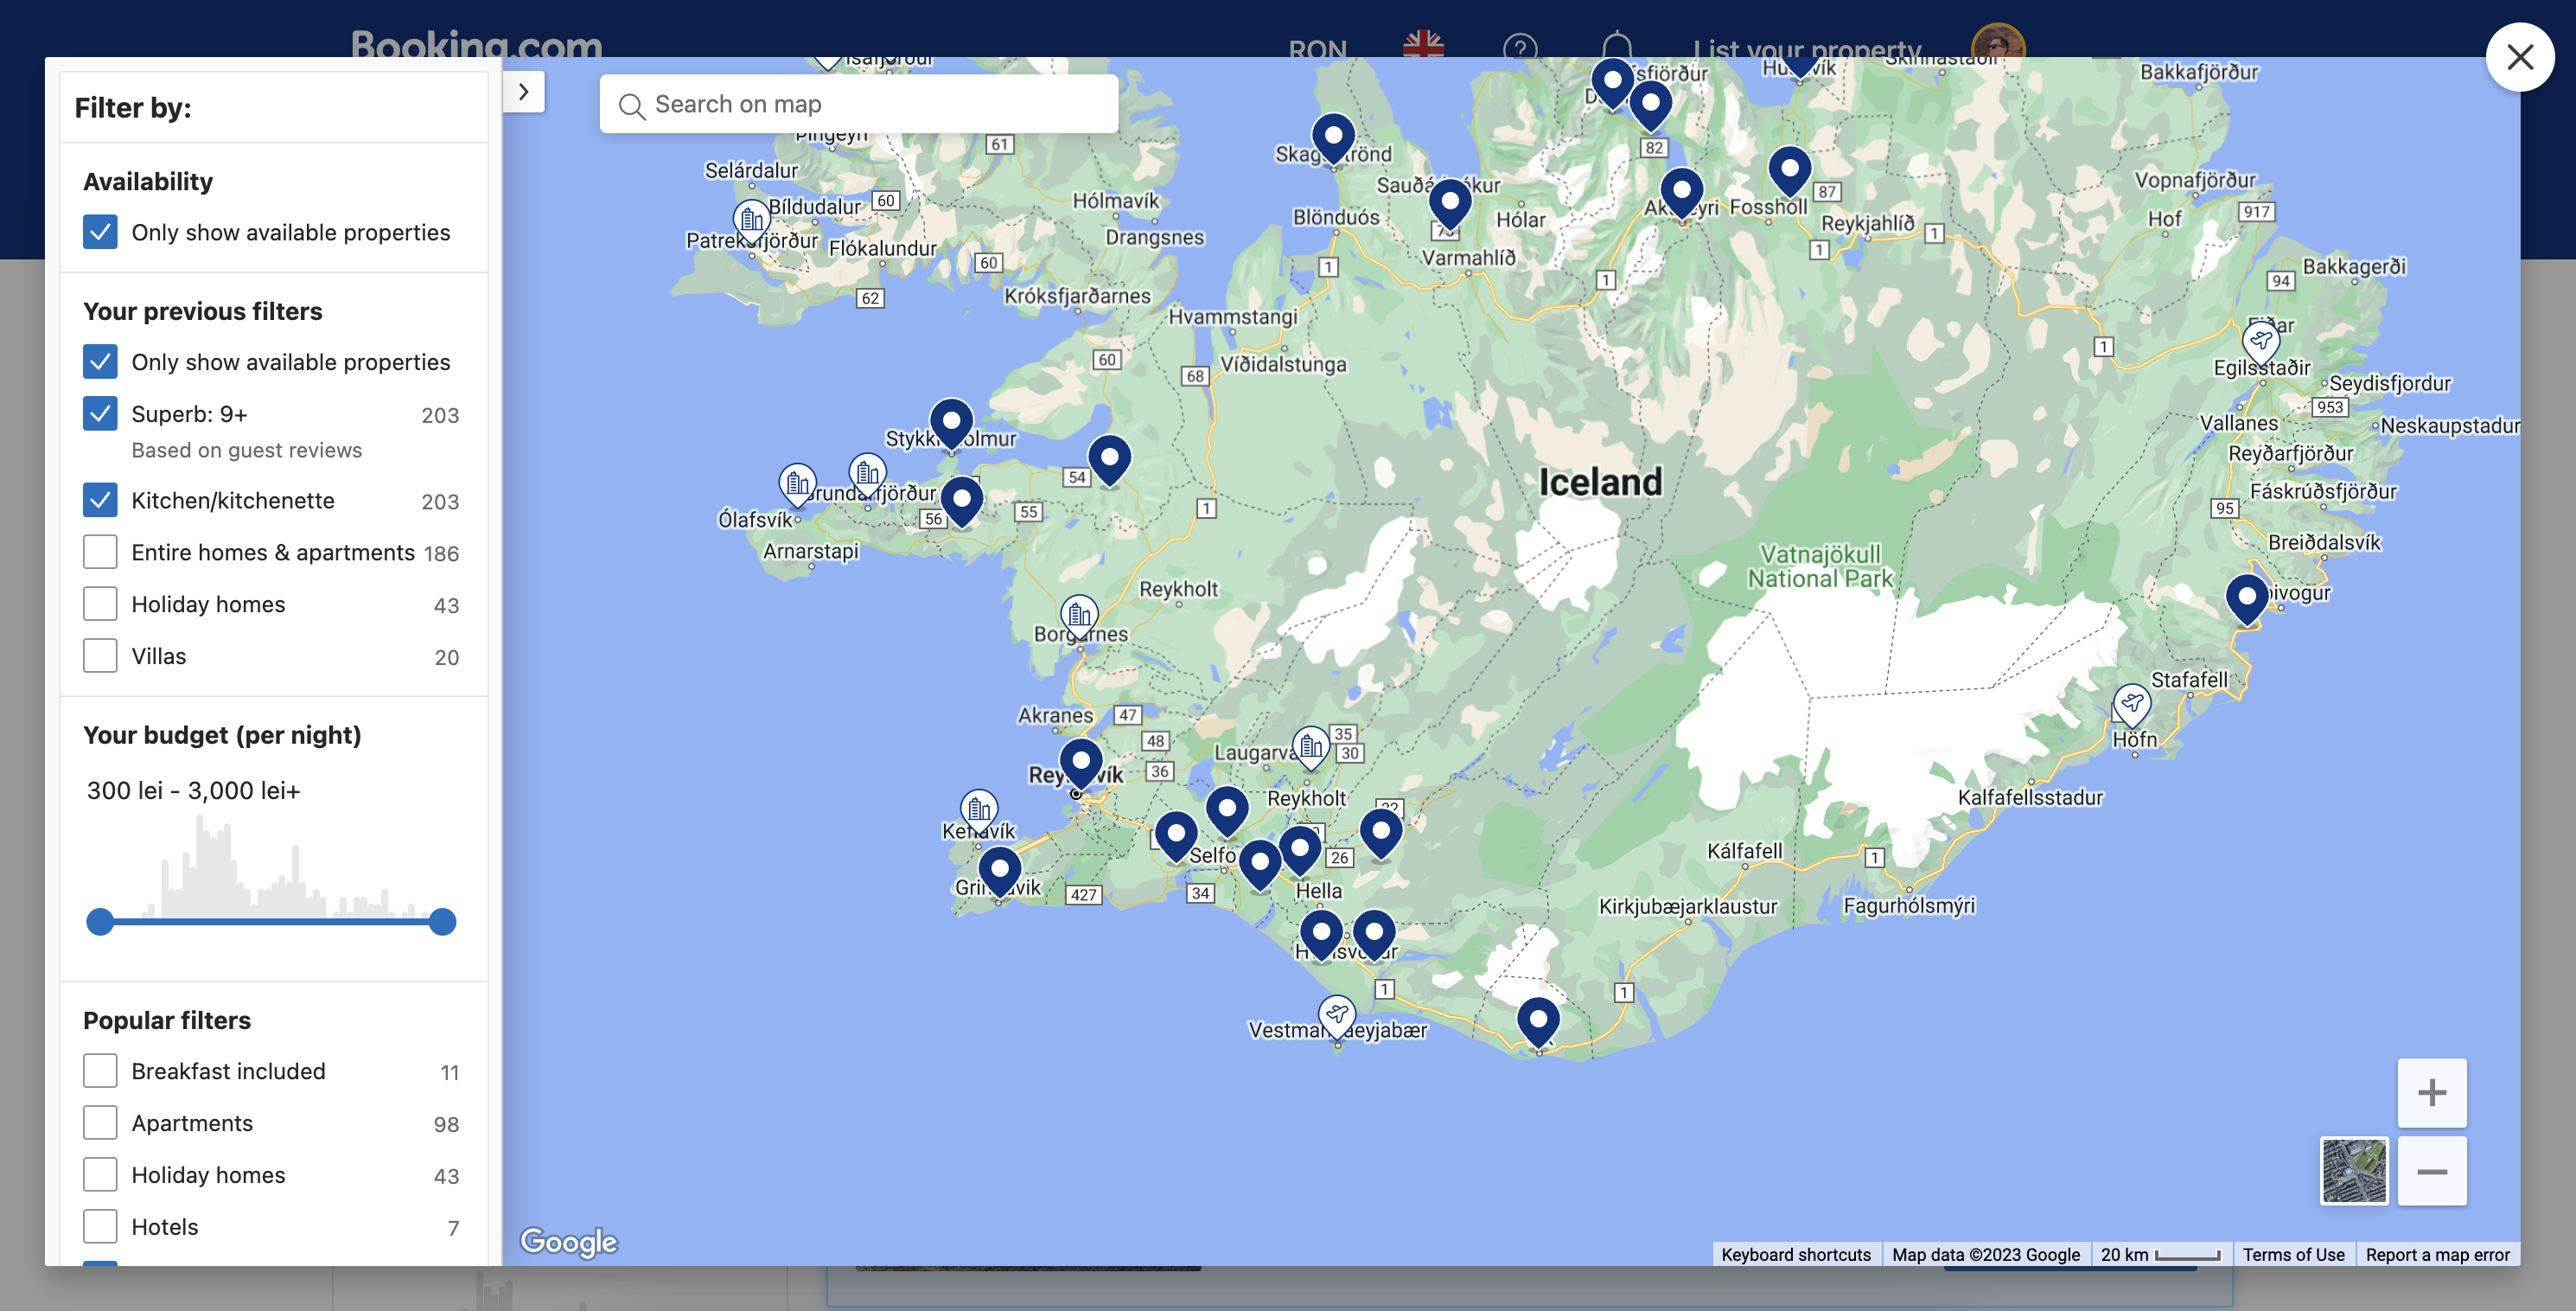Screen dimensions: 2576x1311
Task: Click the Search on map field
Action: pos(860,104)
